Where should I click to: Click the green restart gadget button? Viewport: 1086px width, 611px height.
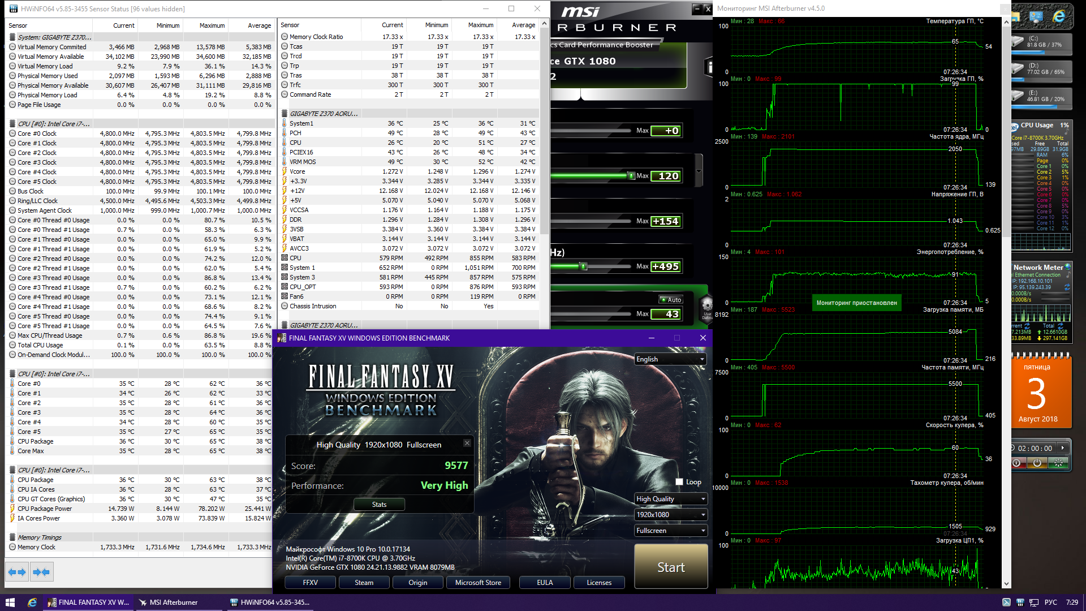click(1058, 463)
